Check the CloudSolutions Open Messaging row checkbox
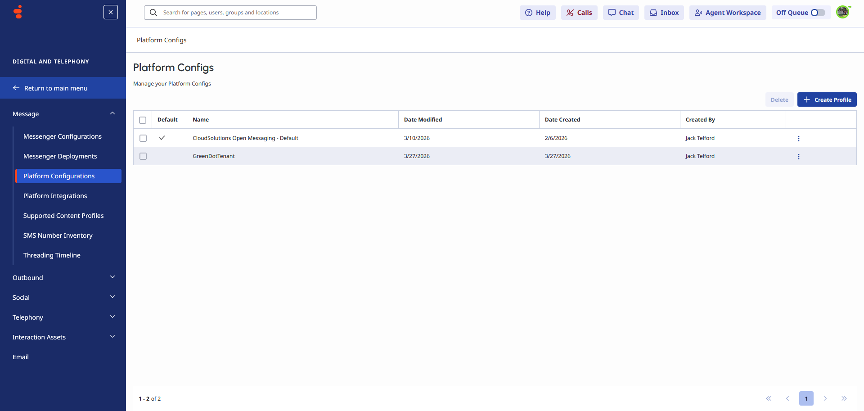Image resolution: width=864 pixels, height=411 pixels. [x=143, y=138]
